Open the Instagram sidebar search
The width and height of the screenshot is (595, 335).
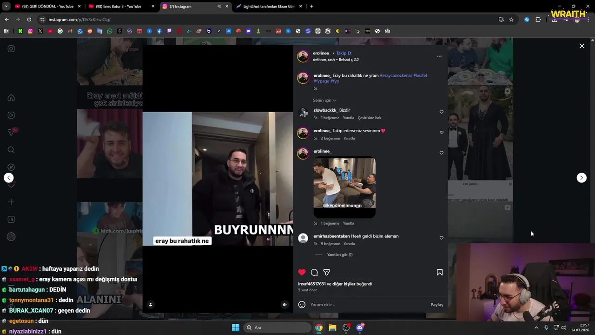11,150
